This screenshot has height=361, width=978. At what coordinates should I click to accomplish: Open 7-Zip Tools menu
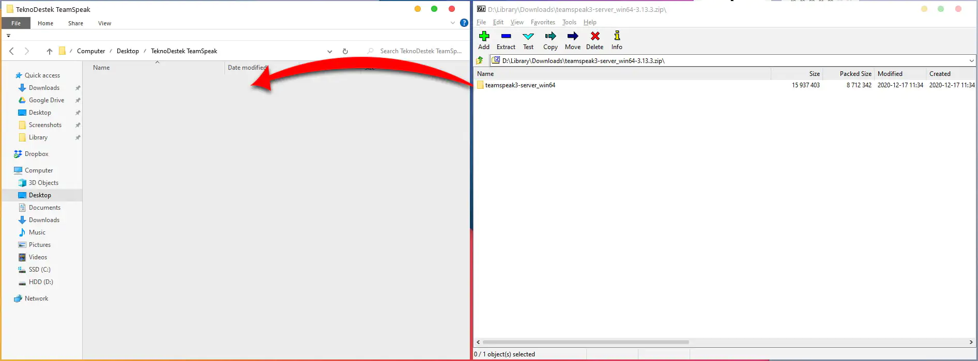click(x=569, y=22)
